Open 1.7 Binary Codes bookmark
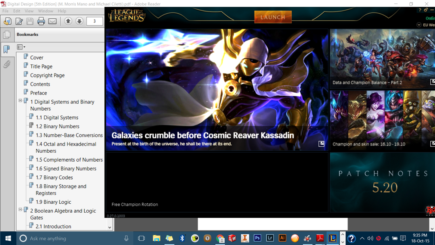The height and width of the screenshot is (245, 435). tap(54, 177)
